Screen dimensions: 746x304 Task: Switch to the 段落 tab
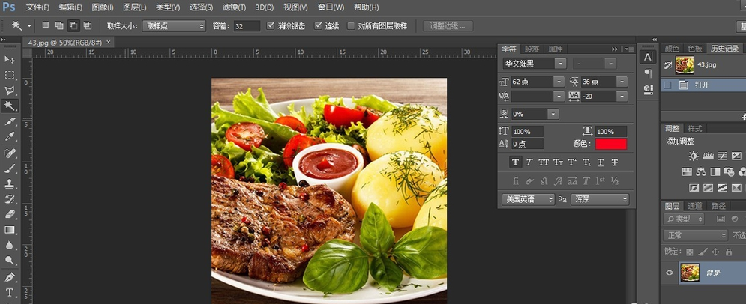[x=531, y=49]
